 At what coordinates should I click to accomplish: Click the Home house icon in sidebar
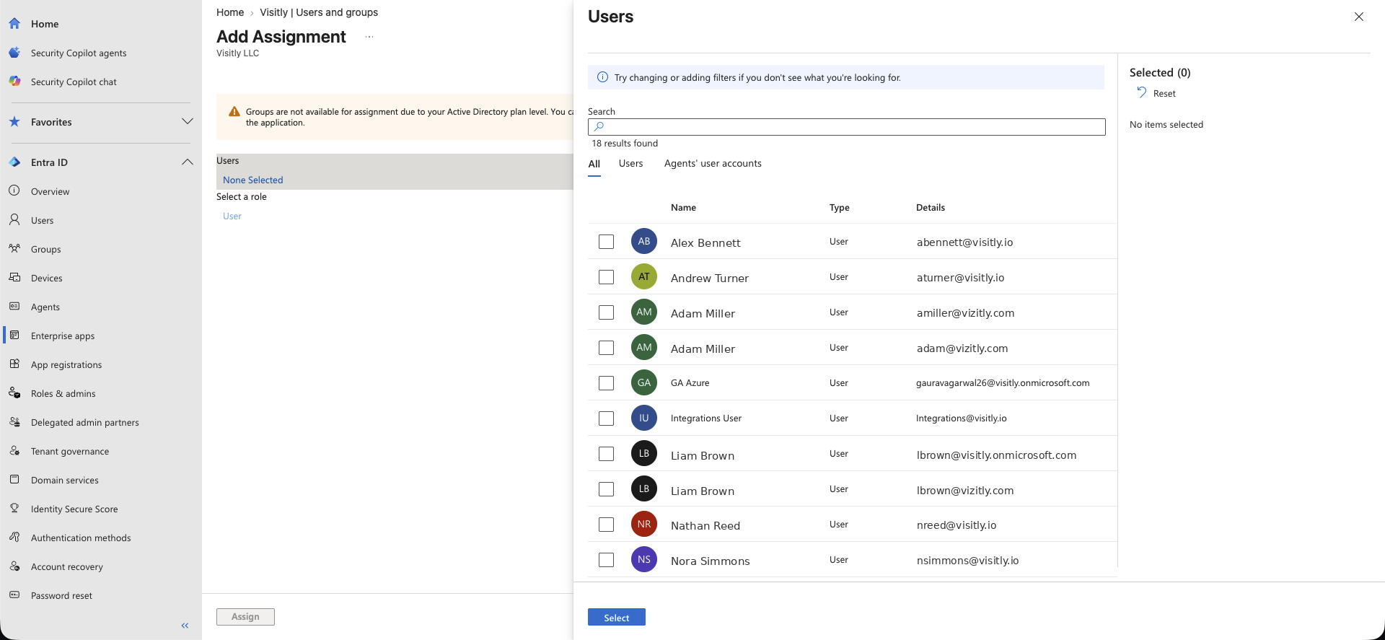(14, 24)
